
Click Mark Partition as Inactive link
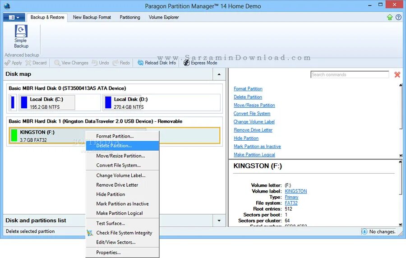tap(257, 147)
